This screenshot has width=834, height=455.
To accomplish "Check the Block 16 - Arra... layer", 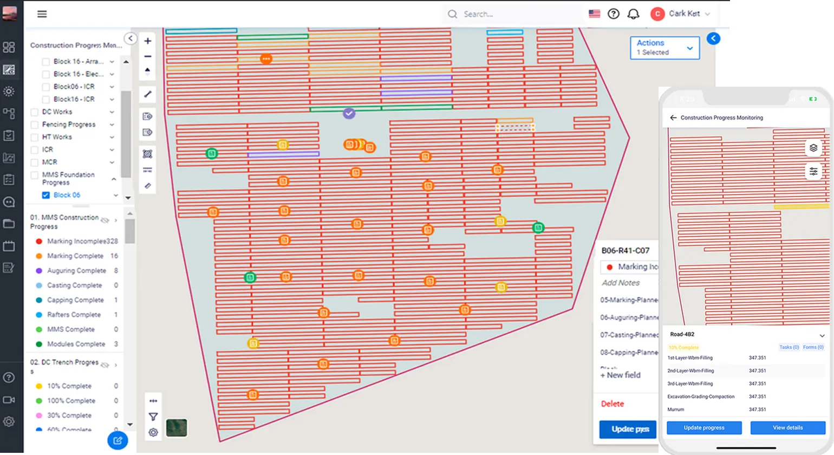I will [46, 62].
